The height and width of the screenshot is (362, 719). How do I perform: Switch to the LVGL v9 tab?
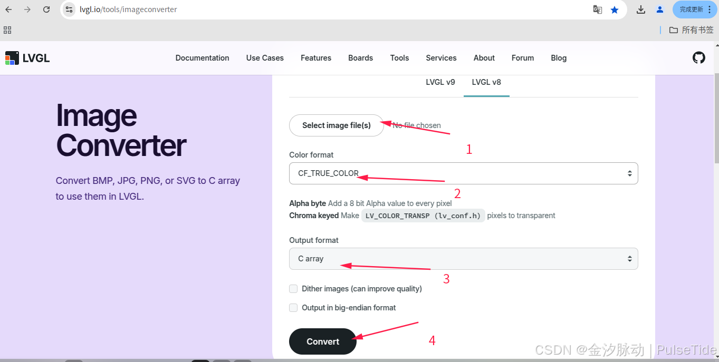[440, 82]
